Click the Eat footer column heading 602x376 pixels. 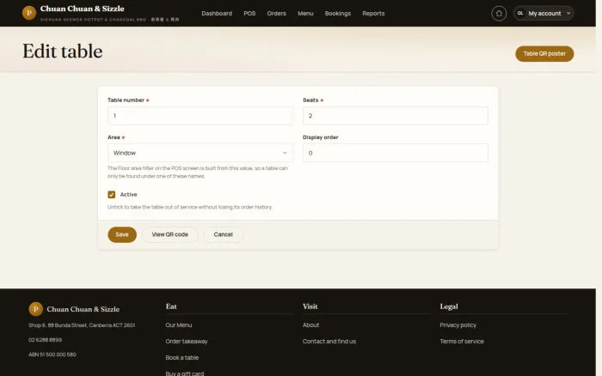click(171, 306)
